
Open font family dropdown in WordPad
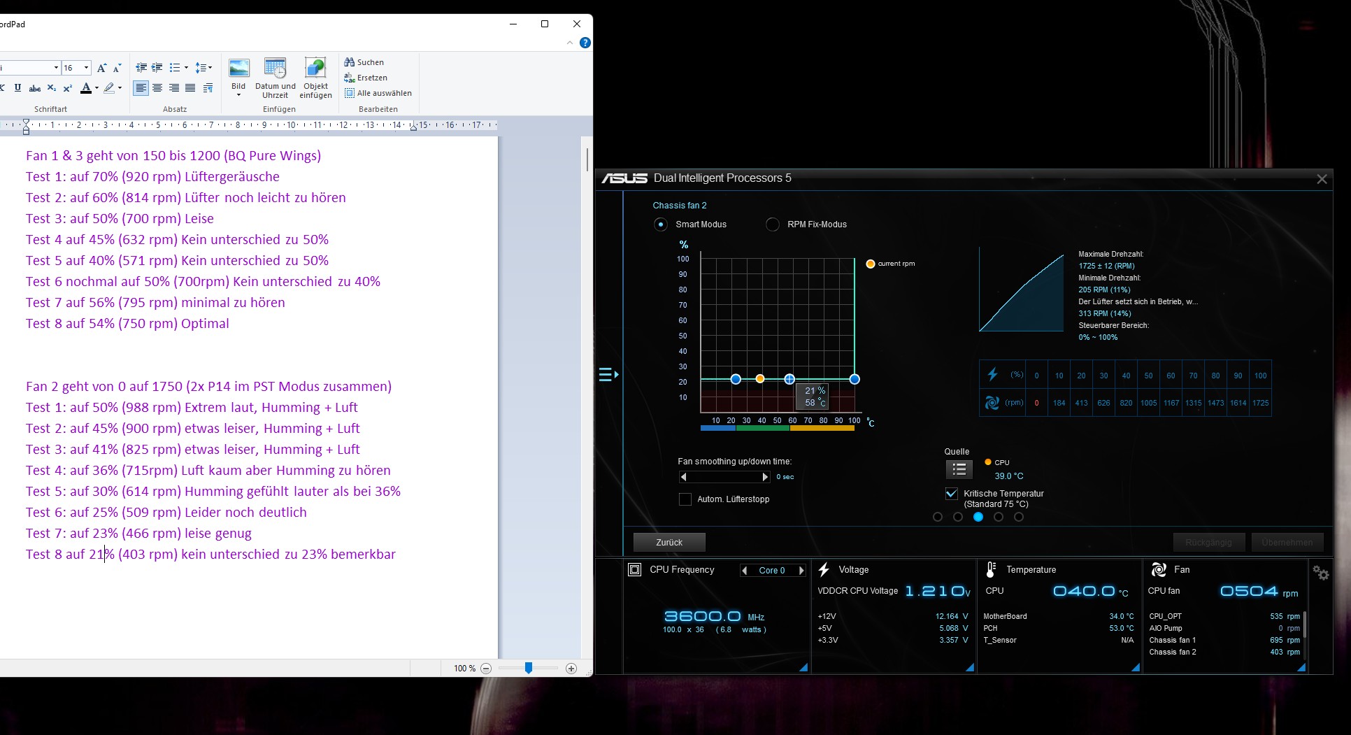[x=56, y=68]
